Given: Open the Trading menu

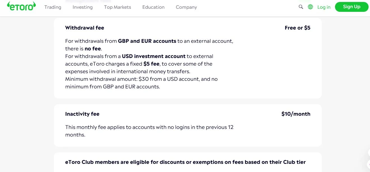Looking at the screenshot, I should pos(53,7).
